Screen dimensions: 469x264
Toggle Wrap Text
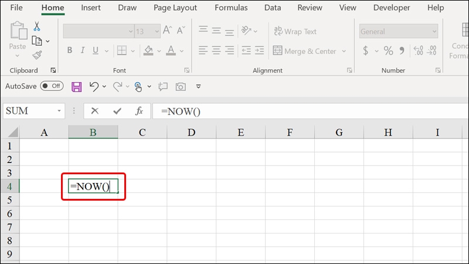295,31
